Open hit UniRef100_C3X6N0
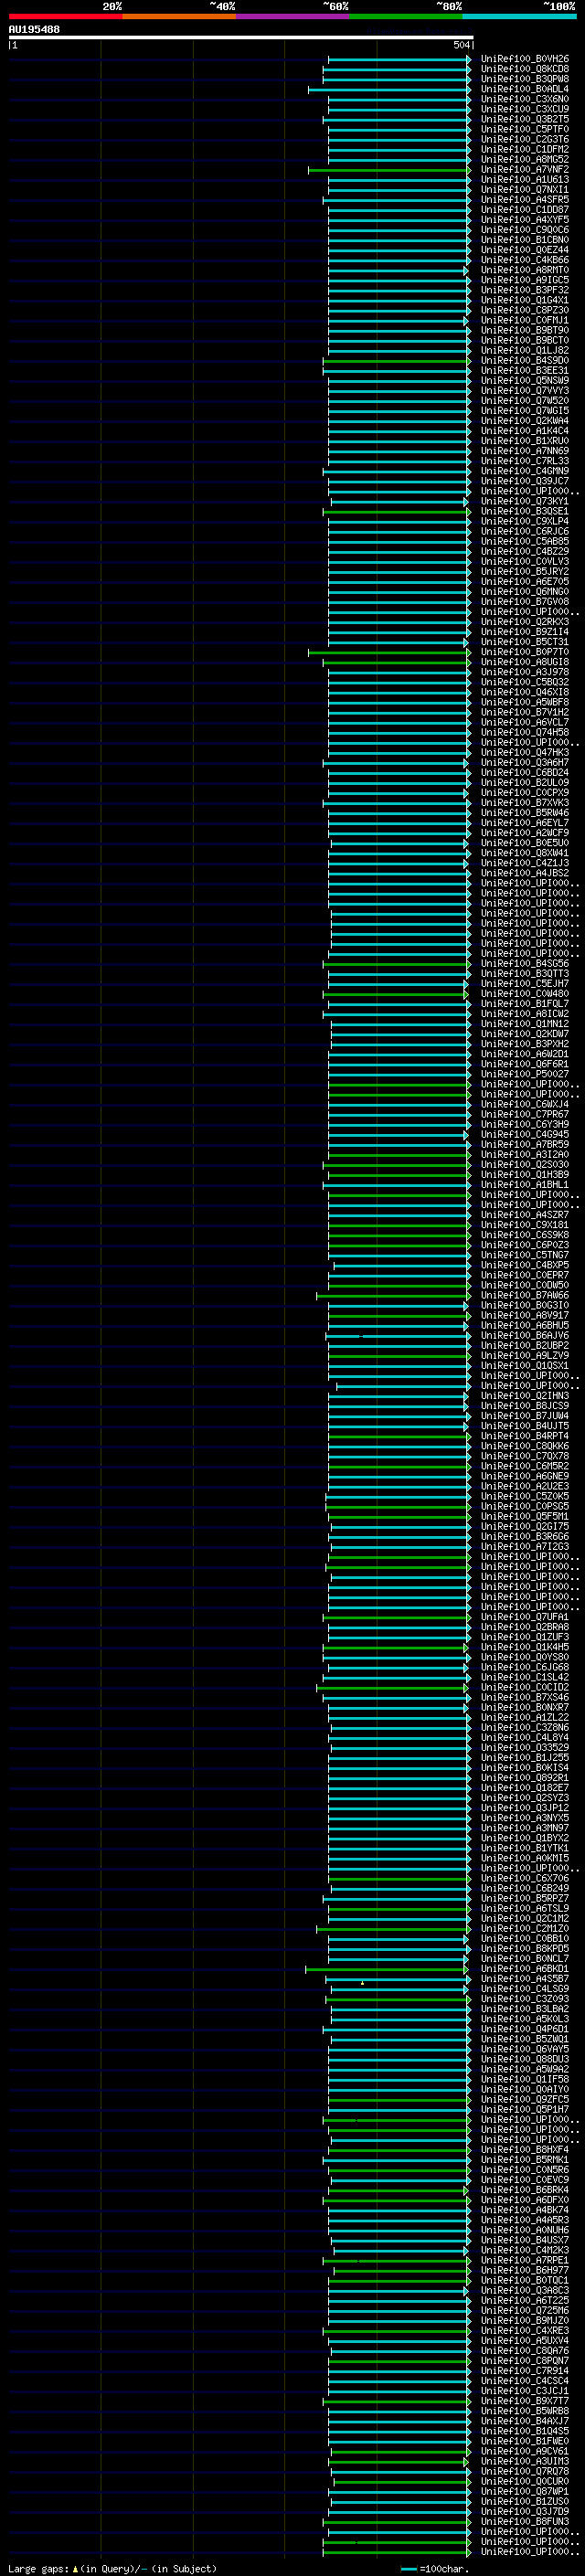The width and height of the screenshot is (585, 2576). pos(524,99)
